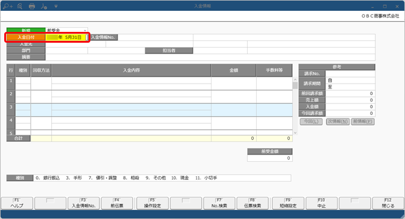Click the 前受金額 value field
Screen dimensions: 405x219
tap(269, 158)
